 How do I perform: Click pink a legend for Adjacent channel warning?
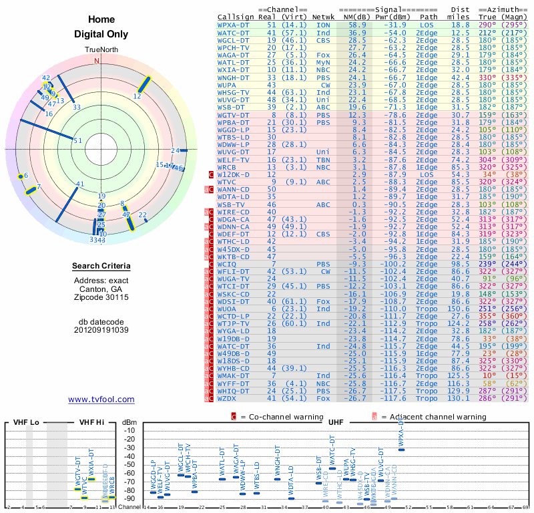[x=374, y=417]
